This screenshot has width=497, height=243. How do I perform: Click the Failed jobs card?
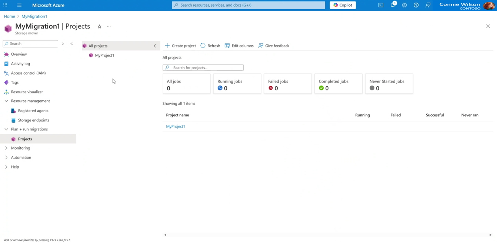click(x=288, y=84)
